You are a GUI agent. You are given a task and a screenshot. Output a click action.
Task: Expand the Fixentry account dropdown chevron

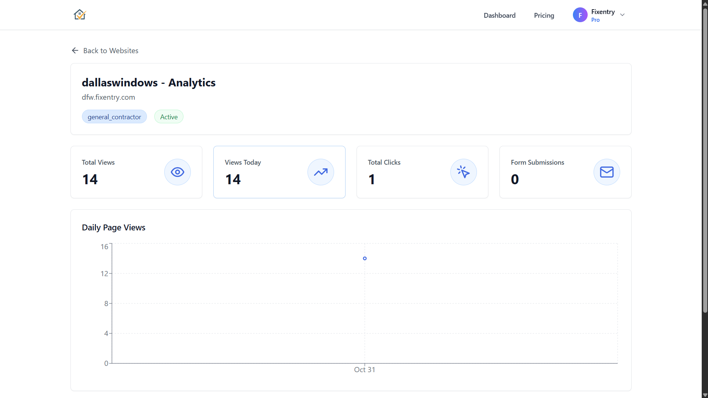coord(622,15)
